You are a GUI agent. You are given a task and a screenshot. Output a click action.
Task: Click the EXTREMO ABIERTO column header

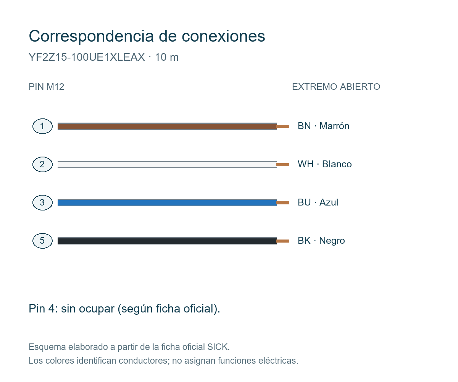point(336,87)
